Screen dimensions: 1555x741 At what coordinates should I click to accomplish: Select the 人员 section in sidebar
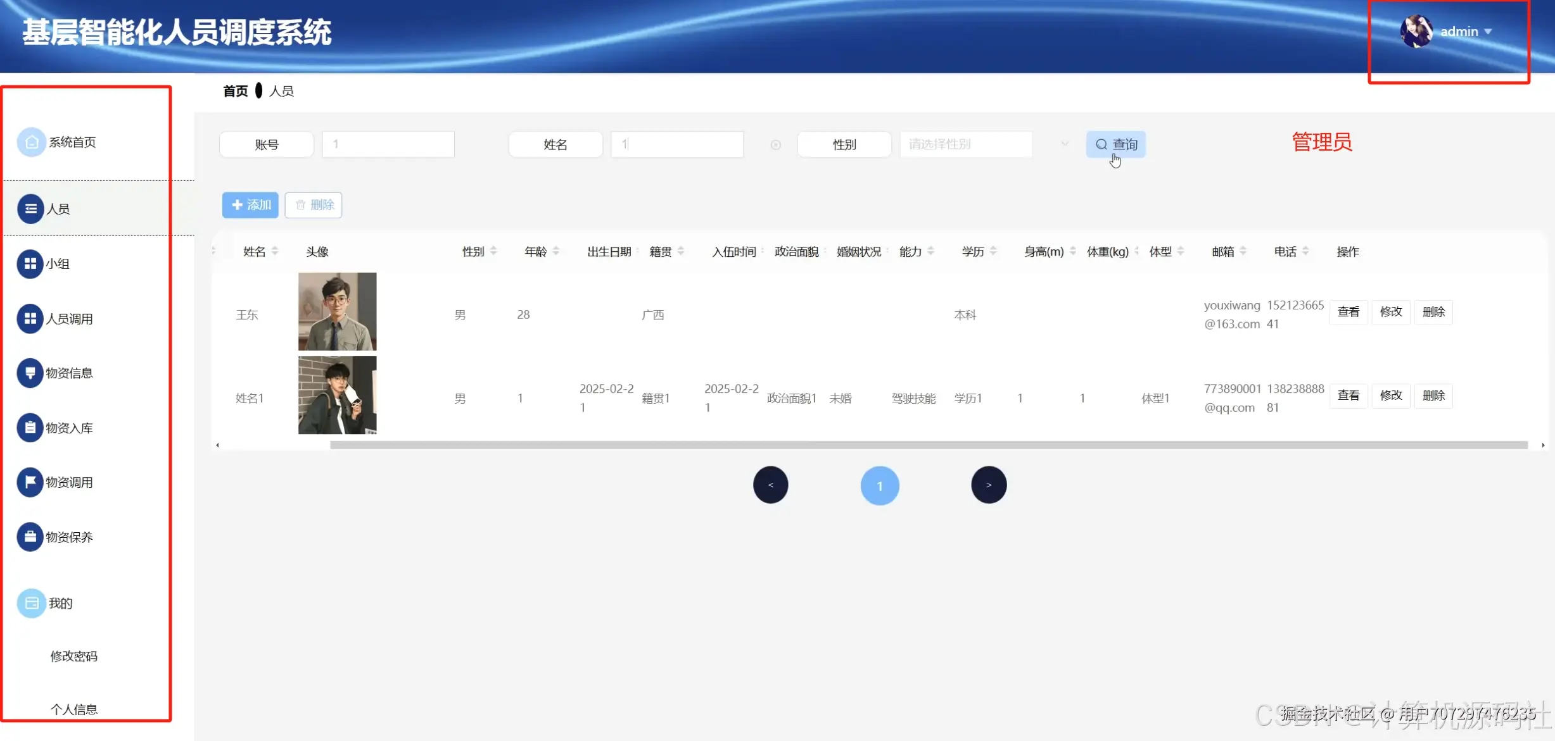click(x=57, y=209)
